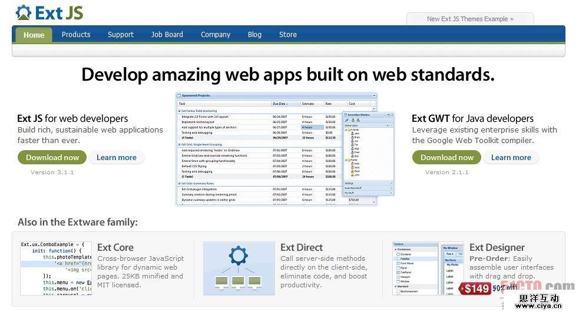Open the Ext Designer title link
Screen dimensions: 579x315
pyautogui.click(x=497, y=247)
